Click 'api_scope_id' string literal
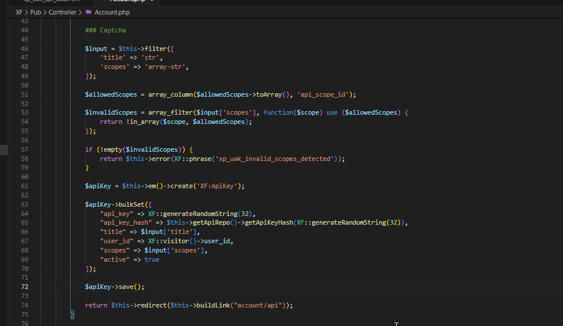The image size is (563, 326). (x=323, y=95)
